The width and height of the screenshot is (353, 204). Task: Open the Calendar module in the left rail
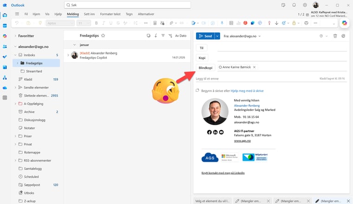pos(5,25)
